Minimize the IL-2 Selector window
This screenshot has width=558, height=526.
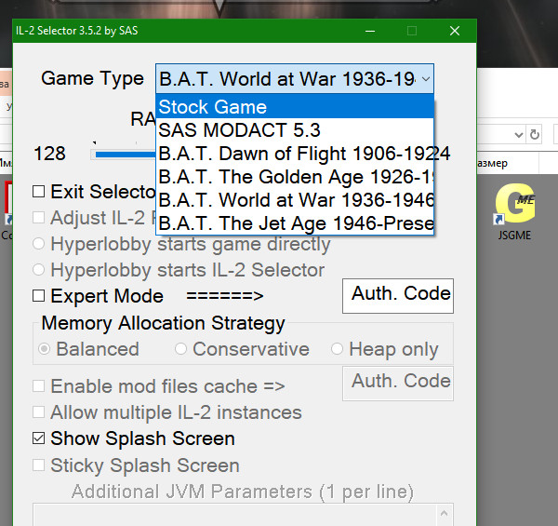tap(370, 31)
